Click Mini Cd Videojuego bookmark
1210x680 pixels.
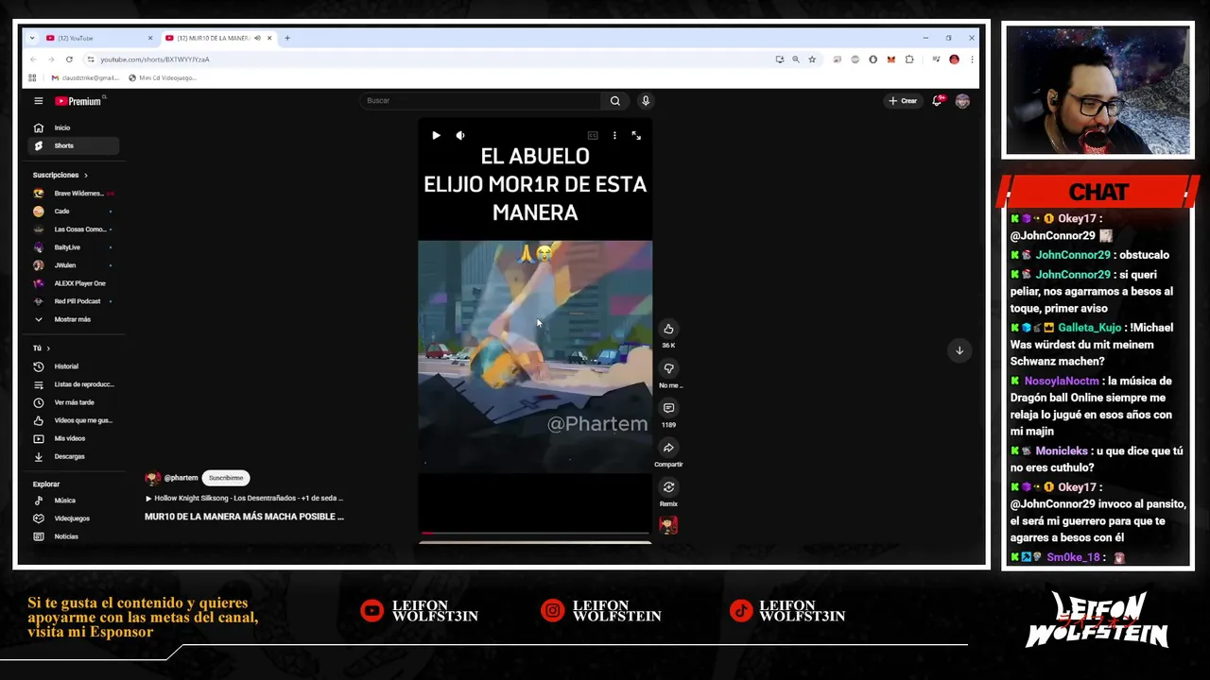coord(162,78)
